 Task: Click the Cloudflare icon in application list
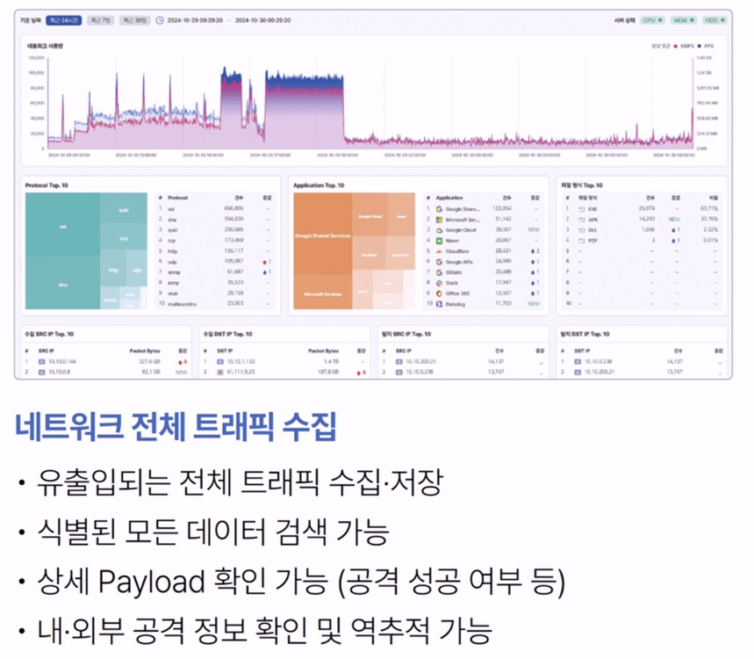[439, 251]
